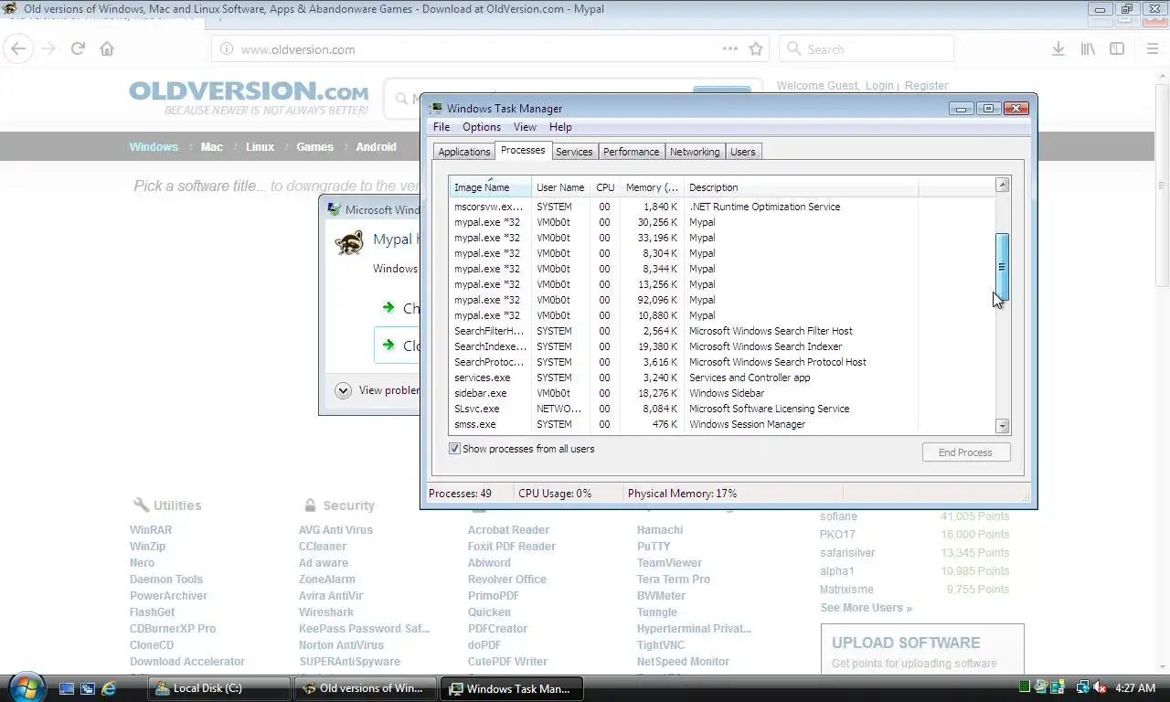Reload the page with the refresh icon
The image size is (1170, 702).
click(x=79, y=49)
